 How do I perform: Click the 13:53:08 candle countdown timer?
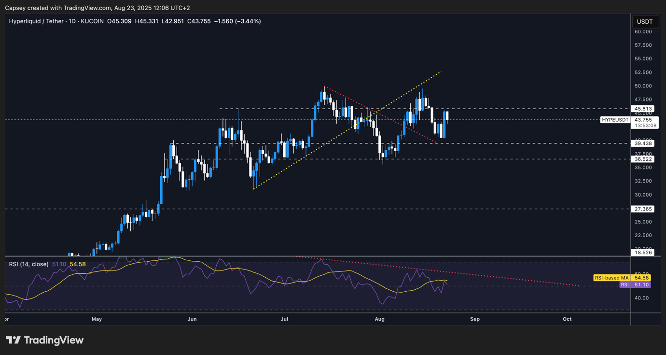click(x=644, y=126)
